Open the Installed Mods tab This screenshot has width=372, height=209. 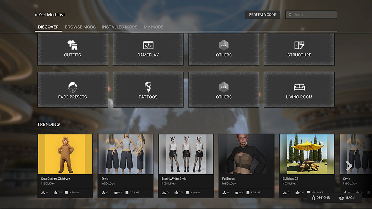click(x=119, y=27)
